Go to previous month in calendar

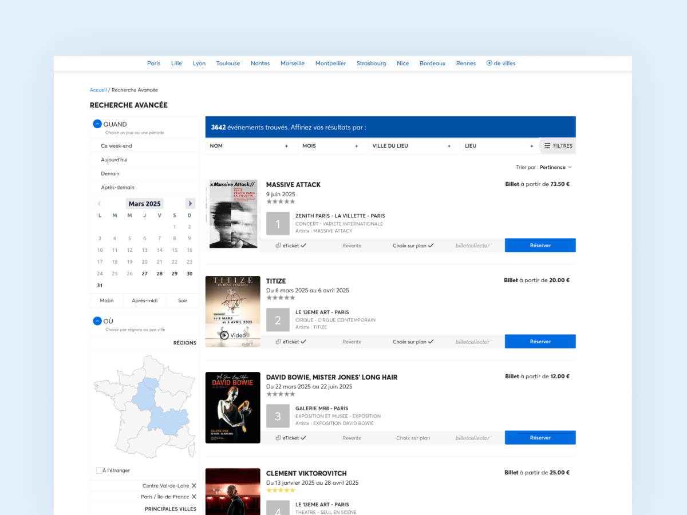click(99, 204)
